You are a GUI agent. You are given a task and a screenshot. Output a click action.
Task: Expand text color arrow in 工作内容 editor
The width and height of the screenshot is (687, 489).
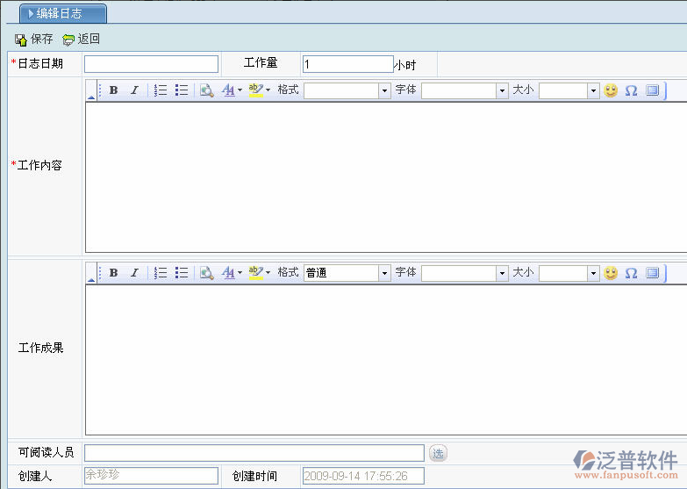(x=240, y=90)
